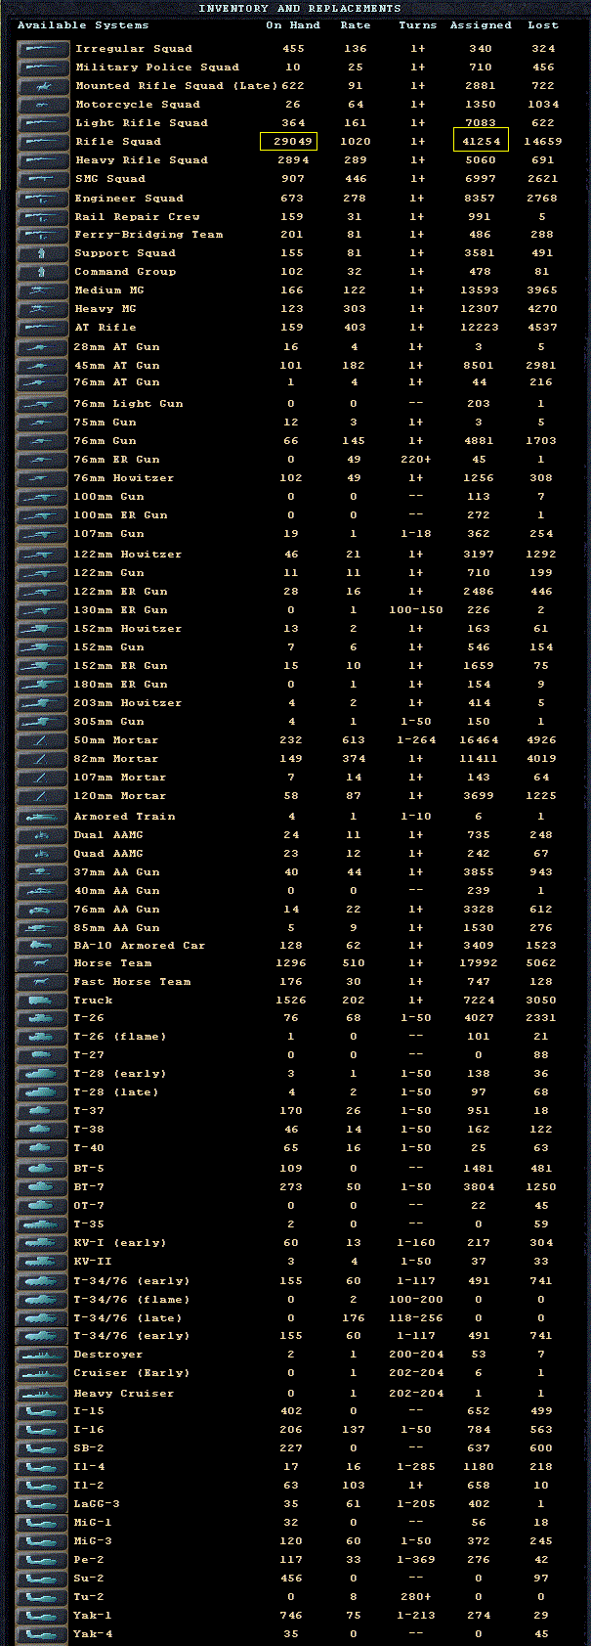591x1646 pixels.
Task: Select the Armored Train icon button
Action: (43, 816)
